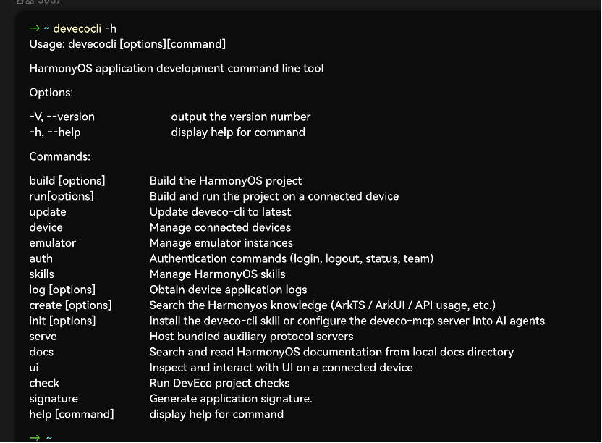This screenshot has height=443, width=602.
Task: Click the 'auth' command name
Action: 41,258
